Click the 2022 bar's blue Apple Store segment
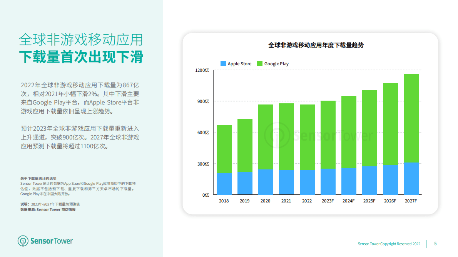Screen dimensions: 458x257 pos(307,182)
